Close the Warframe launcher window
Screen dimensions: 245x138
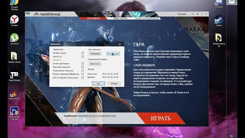coord(206,14)
